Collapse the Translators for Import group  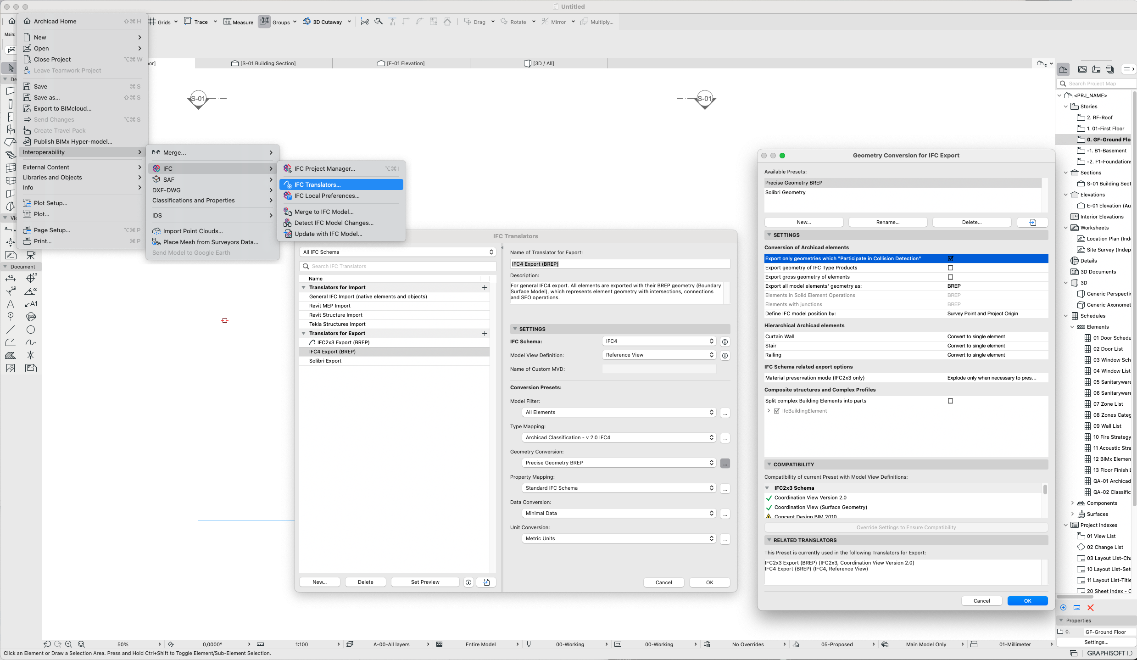tap(303, 287)
